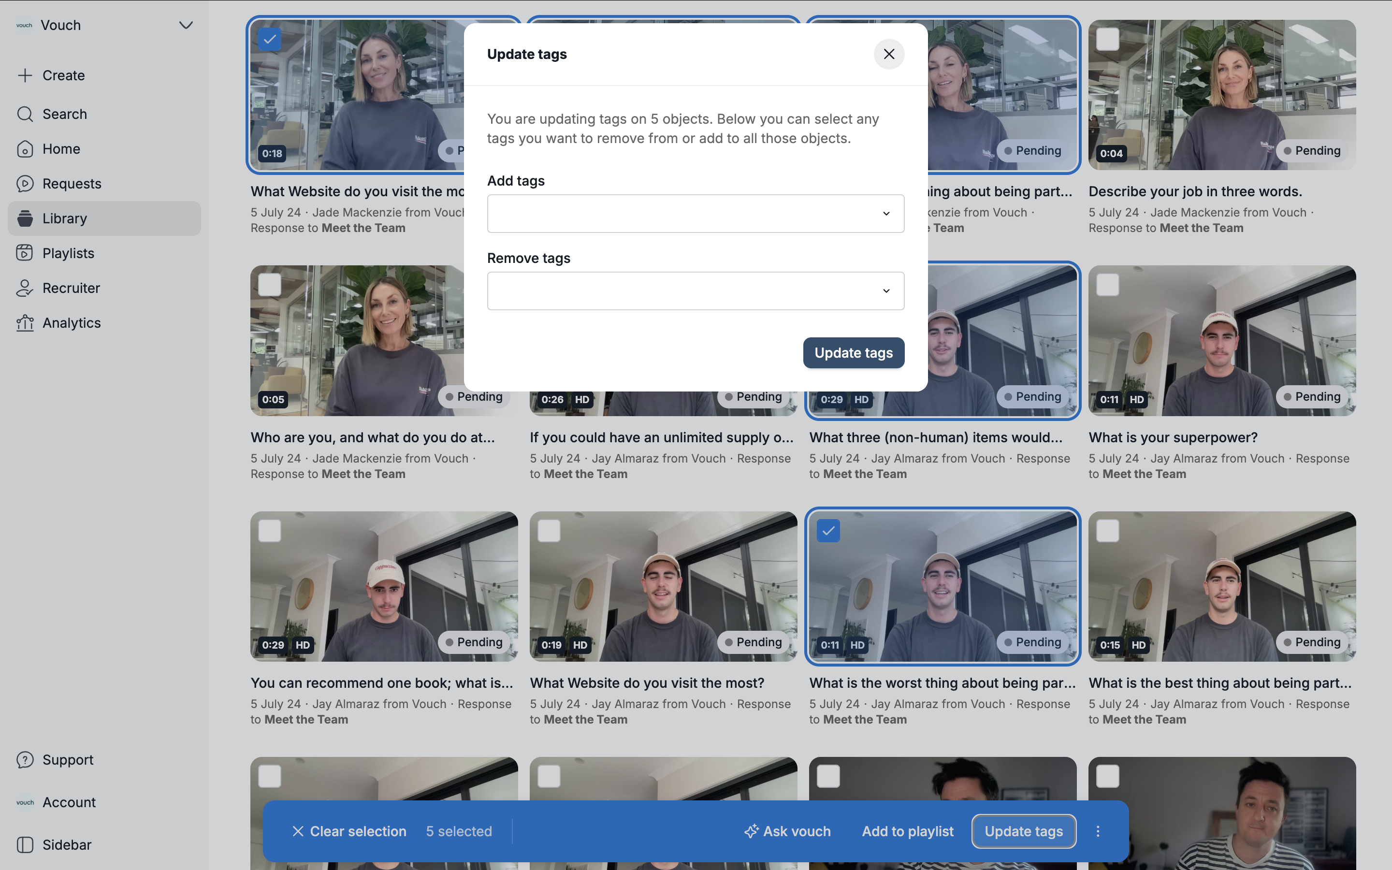Click the Account vouch logo icon
1392x870 pixels.
25,803
